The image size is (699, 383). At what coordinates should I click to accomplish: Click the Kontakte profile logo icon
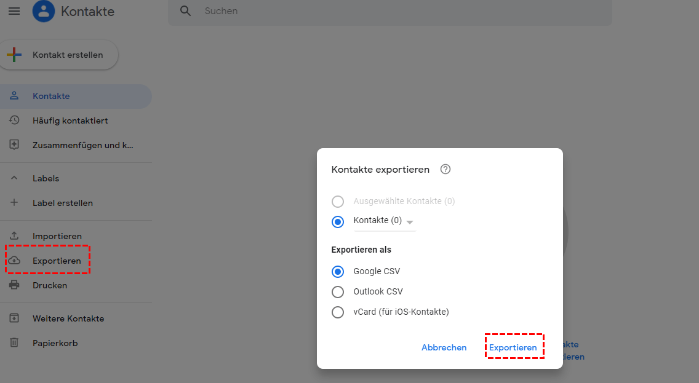pyautogui.click(x=43, y=11)
